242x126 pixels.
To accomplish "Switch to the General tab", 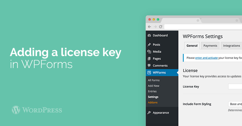I will pos(192,46).
